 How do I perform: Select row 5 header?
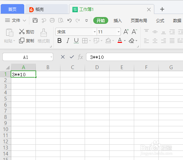tap(5, 99)
